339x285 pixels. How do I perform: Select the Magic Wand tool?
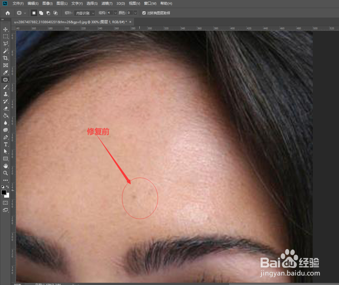pos(5,51)
